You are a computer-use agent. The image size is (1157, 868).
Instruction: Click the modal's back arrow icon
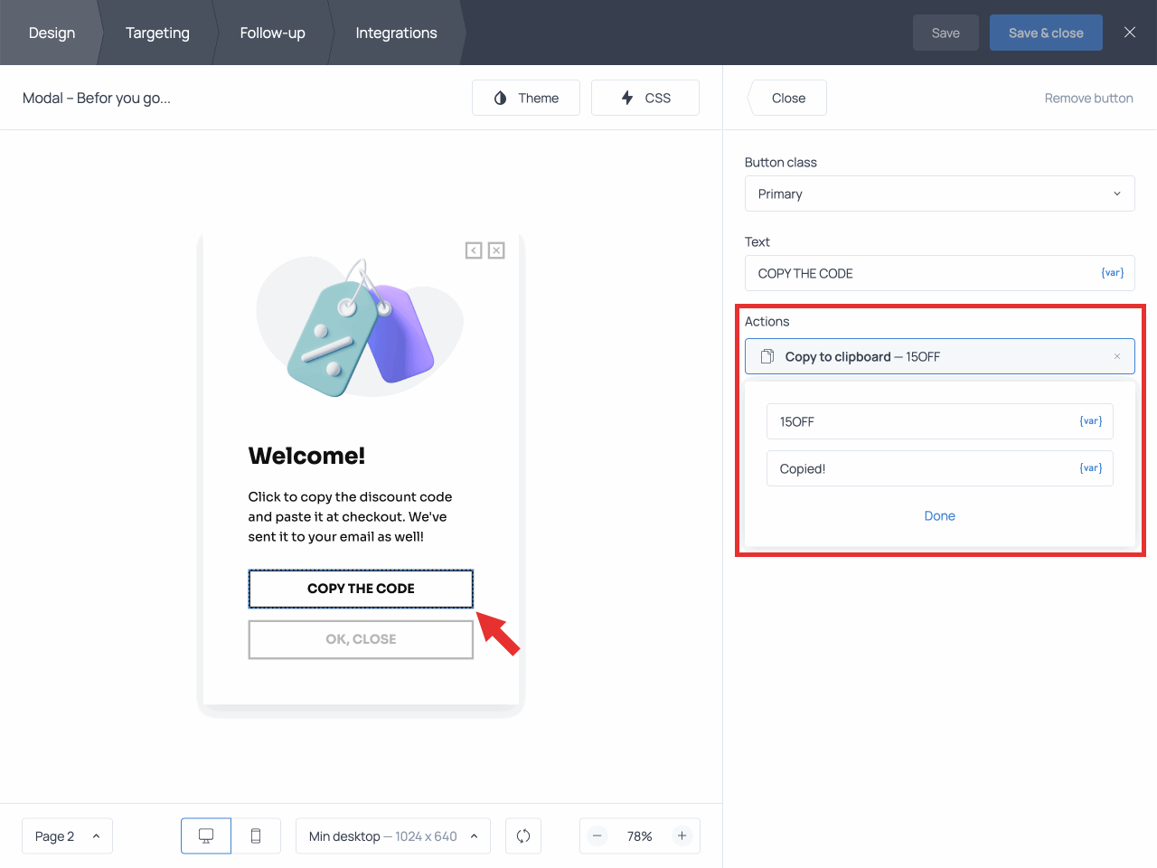[x=474, y=250]
